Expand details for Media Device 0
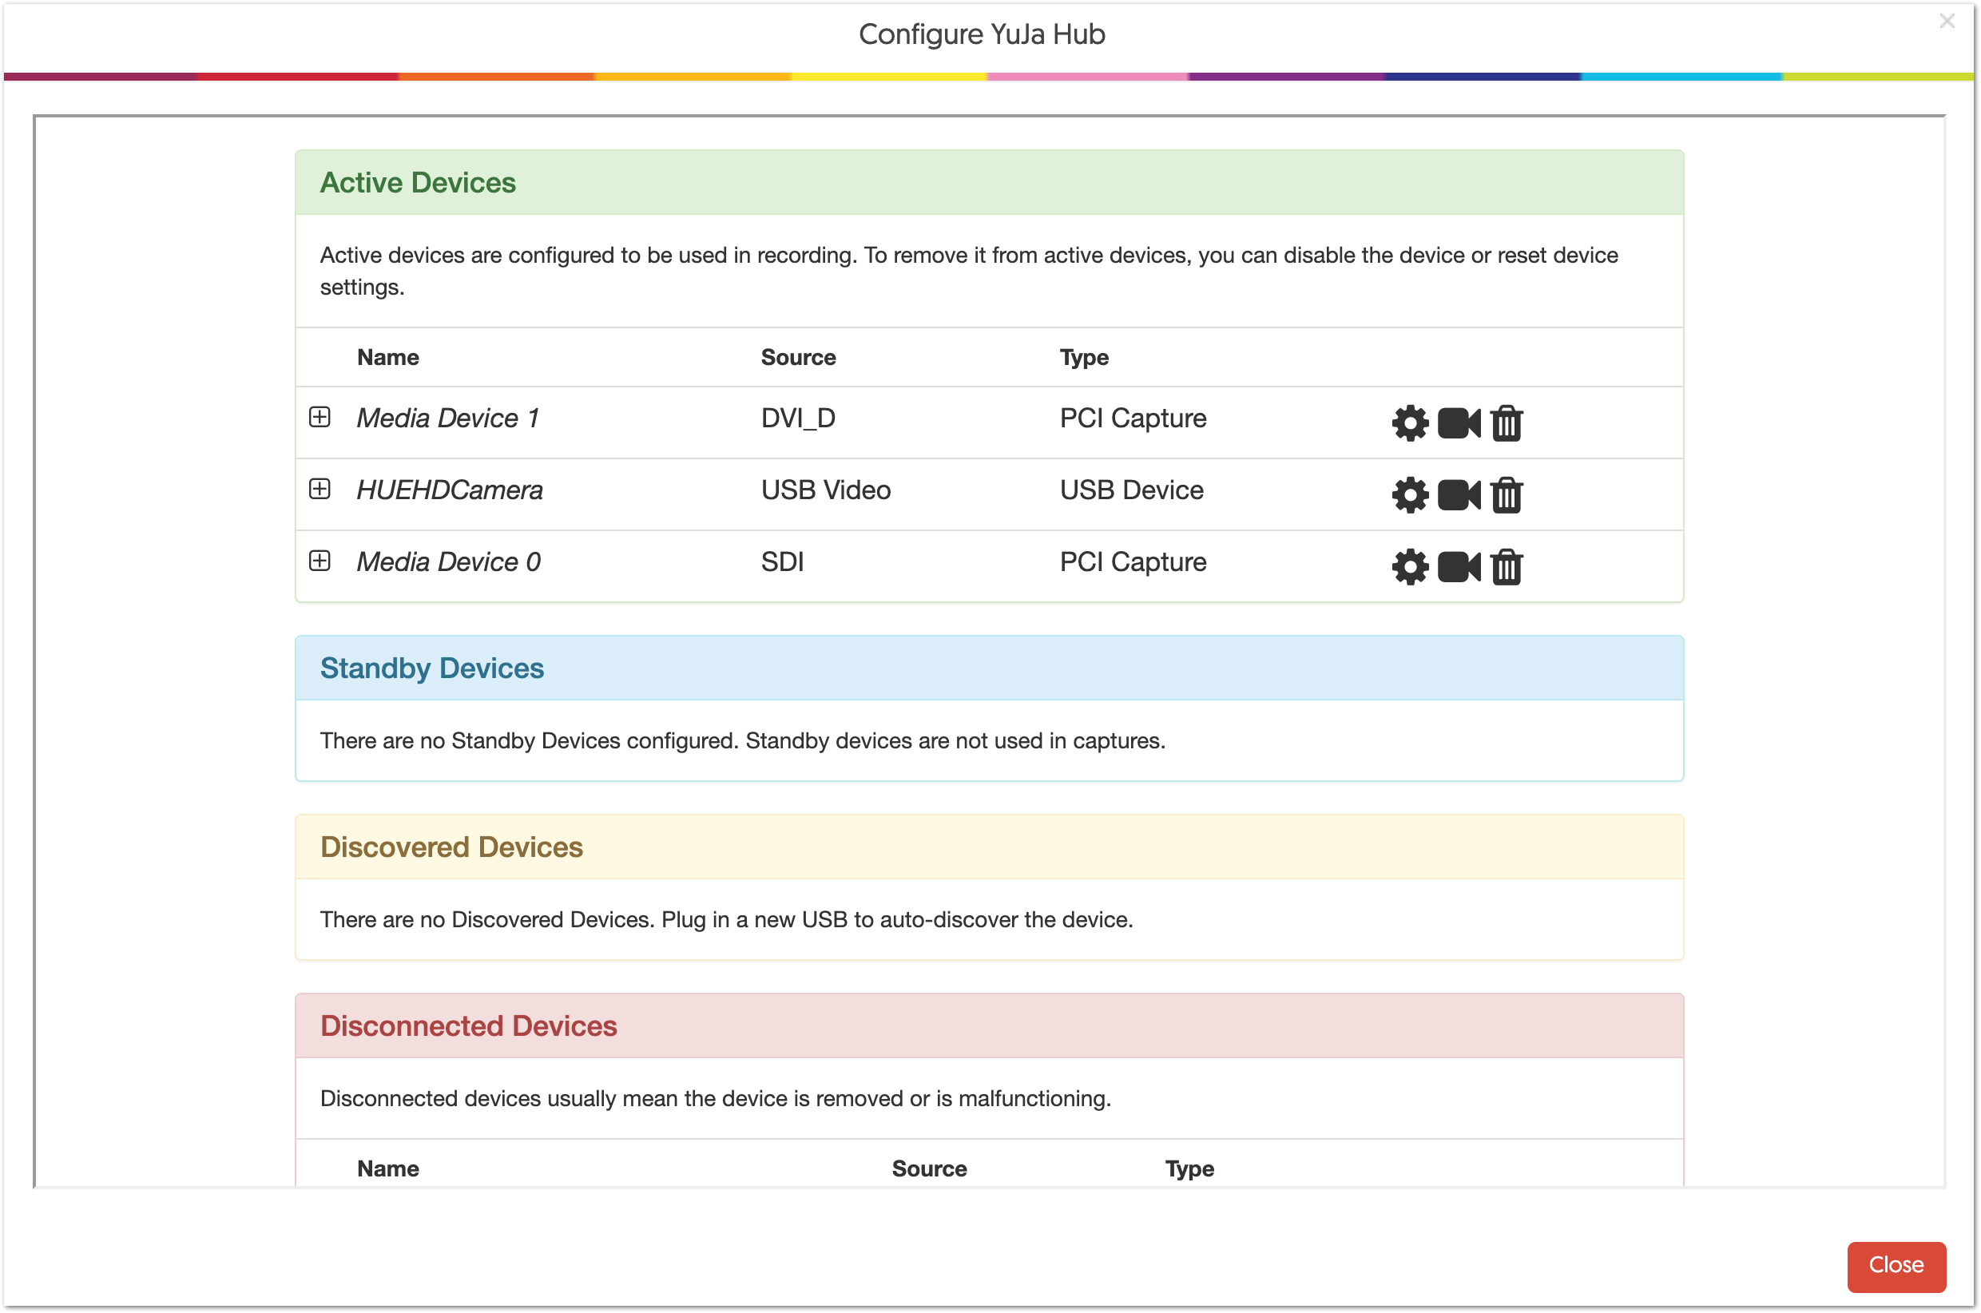This screenshot has height=1313, width=1981. coord(320,561)
